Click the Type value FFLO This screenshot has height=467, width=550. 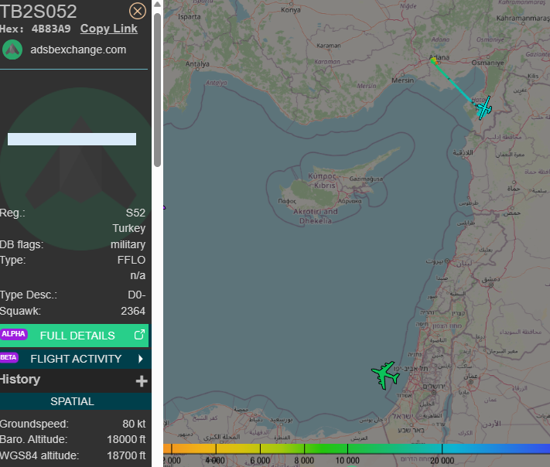(x=132, y=260)
